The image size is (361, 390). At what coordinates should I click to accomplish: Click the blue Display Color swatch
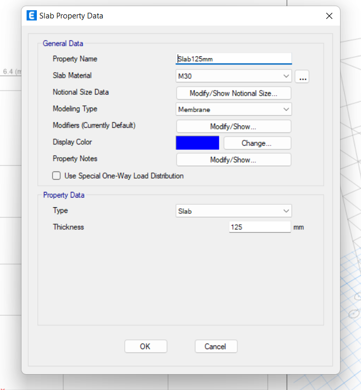197,143
